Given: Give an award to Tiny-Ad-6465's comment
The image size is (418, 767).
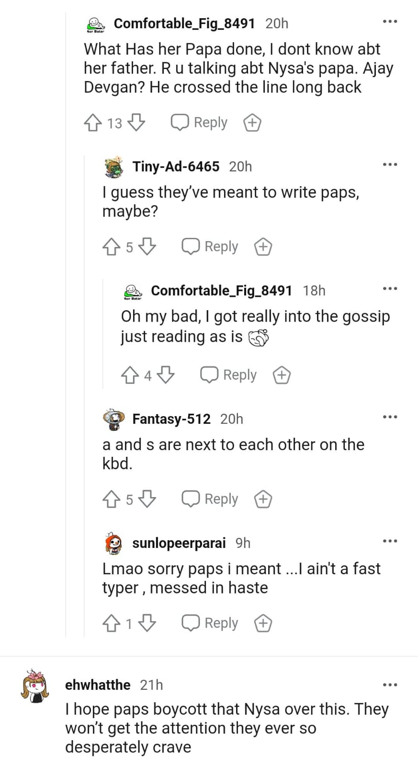Looking at the screenshot, I should coord(263,247).
